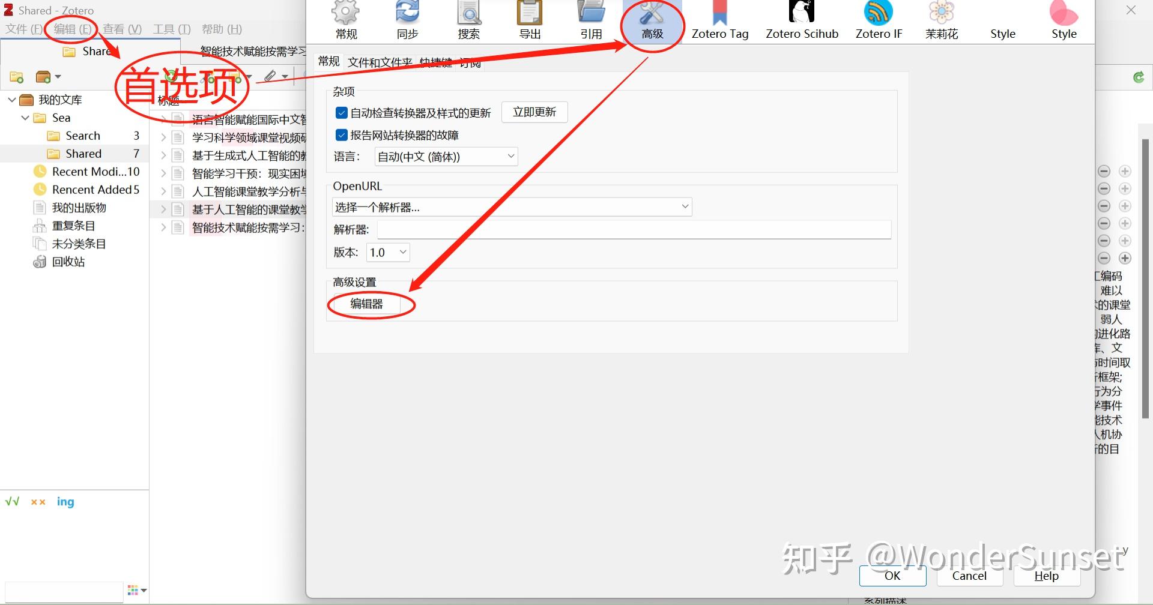This screenshot has height=605, width=1153.
Task: Click the green √√ tag
Action: tap(12, 501)
